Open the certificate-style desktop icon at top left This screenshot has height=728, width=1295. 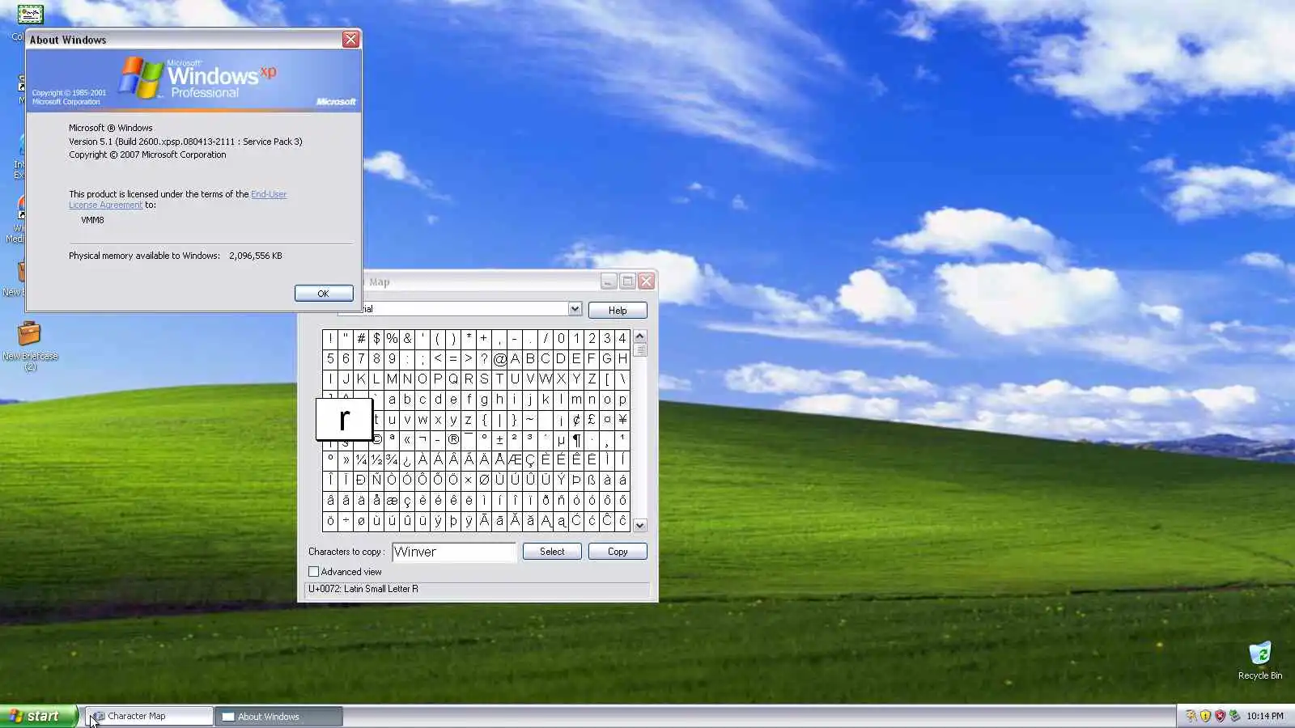(x=30, y=15)
